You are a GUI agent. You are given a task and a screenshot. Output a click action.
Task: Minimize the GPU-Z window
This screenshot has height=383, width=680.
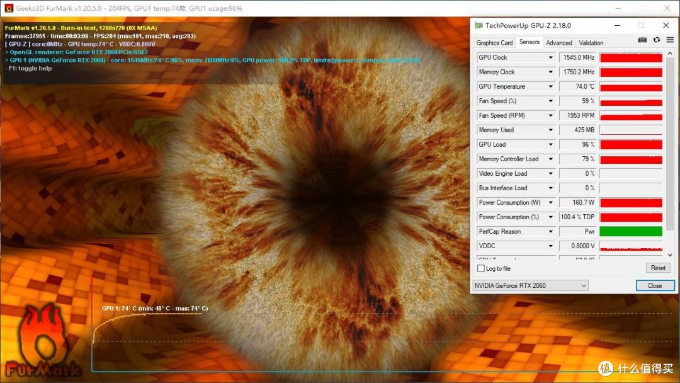coord(617,26)
